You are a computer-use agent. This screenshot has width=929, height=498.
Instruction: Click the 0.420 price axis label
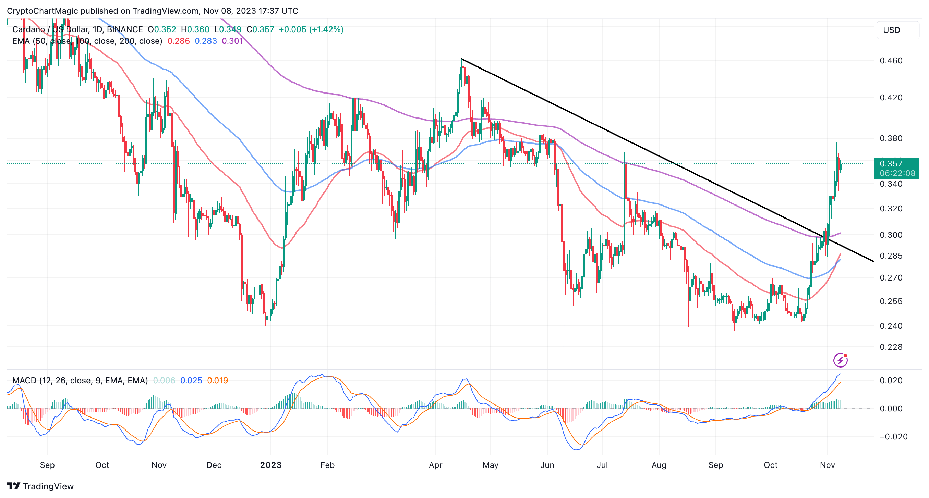(x=891, y=98)
